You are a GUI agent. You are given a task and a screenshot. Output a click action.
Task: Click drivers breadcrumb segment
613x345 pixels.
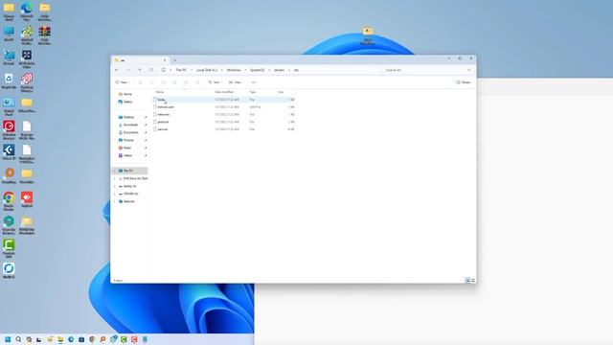[279, 70]
